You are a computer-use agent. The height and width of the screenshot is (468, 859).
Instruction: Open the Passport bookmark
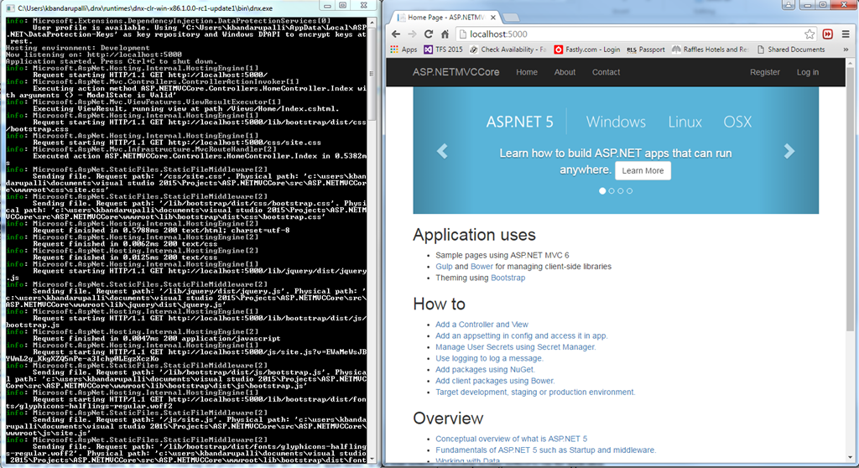click(x=646, y=49)
